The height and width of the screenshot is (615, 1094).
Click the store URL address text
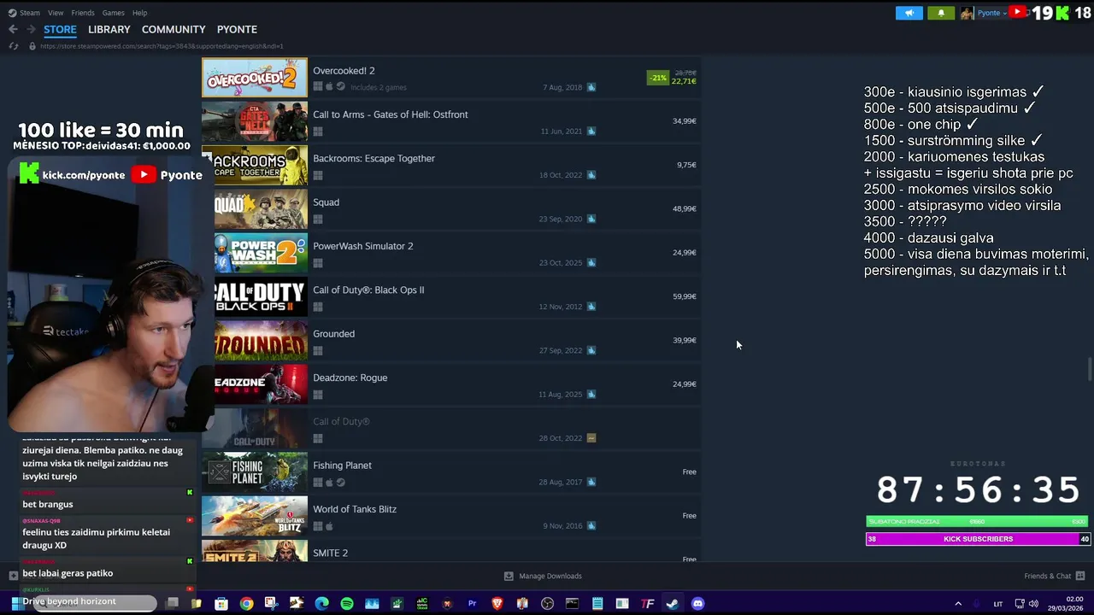[x=162, y=46]
